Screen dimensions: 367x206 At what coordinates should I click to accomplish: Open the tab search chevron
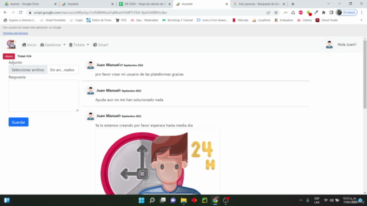pyautogui.click(x=329, y=4)
